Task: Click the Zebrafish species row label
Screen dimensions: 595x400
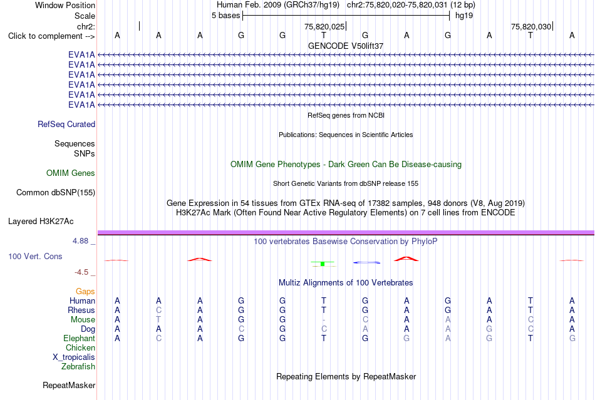Action: 78,367
